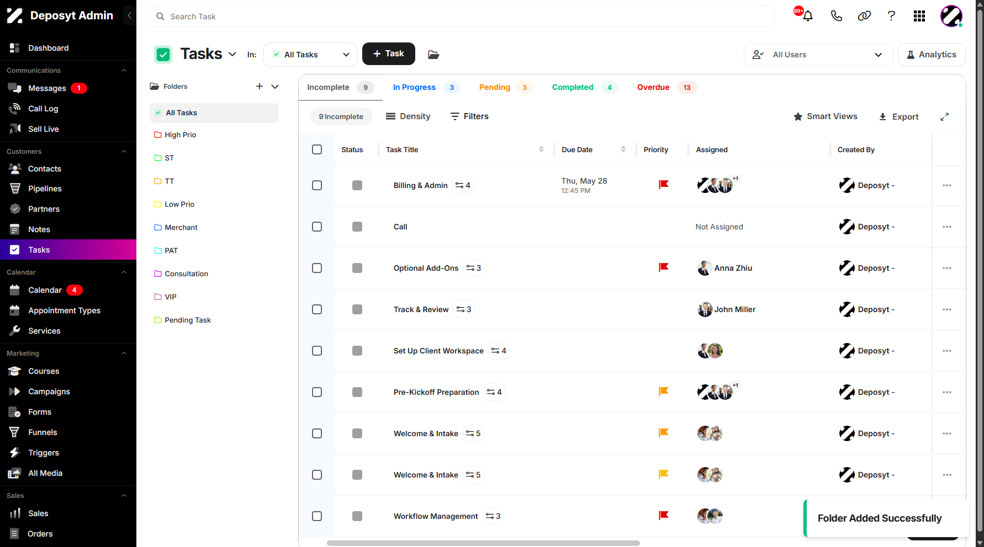Select the Call task checkbox

click(317, 227)
